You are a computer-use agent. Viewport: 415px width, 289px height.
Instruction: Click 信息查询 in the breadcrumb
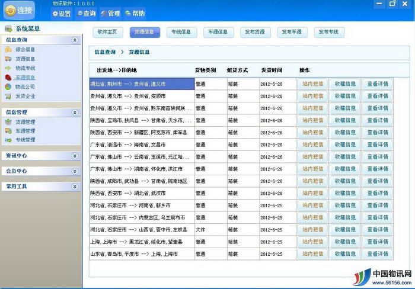coord(105,52)
